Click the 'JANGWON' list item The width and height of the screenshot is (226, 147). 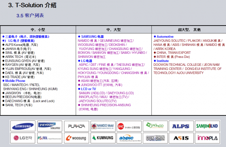point(22,93)
